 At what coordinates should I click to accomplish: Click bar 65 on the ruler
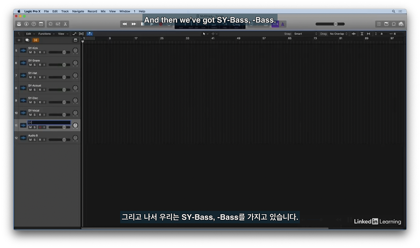pyautogui.click(x=290, y=38)
